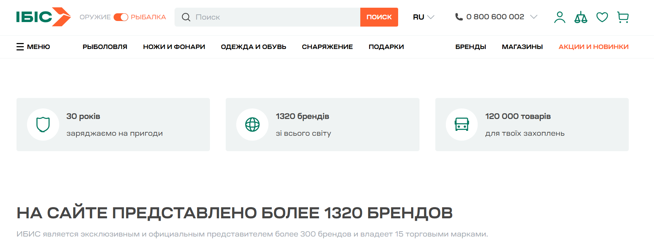Click the IBIS logo to go home
This screenshot has width=654, height=247.
click(x=43, y=17)
